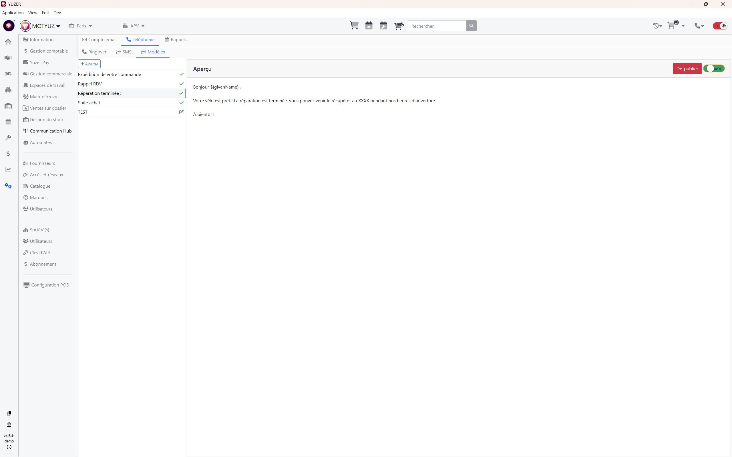Open the motorcycle calendar icon
732x457 pixels.
(369, 26)
